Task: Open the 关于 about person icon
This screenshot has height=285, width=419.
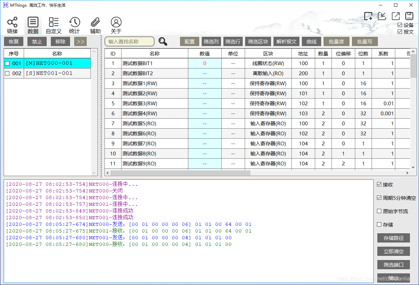Action: [x=116, y=23]
